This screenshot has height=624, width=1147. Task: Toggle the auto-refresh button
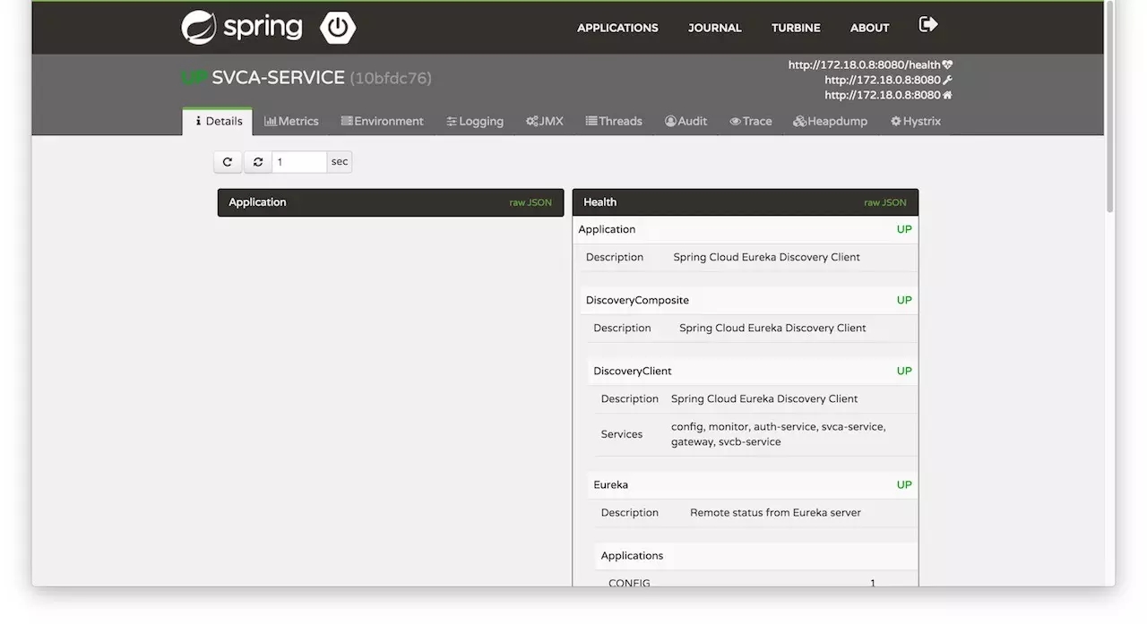pos(258,162)
